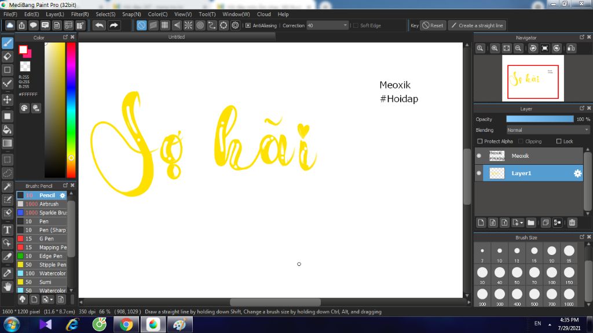Select the Move tool

coord(7,99)
